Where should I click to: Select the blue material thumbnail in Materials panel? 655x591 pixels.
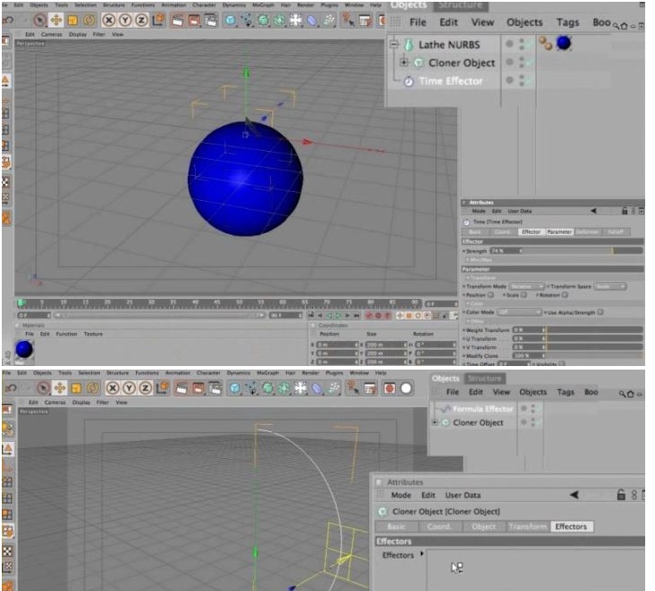click(x=24, y=349)
